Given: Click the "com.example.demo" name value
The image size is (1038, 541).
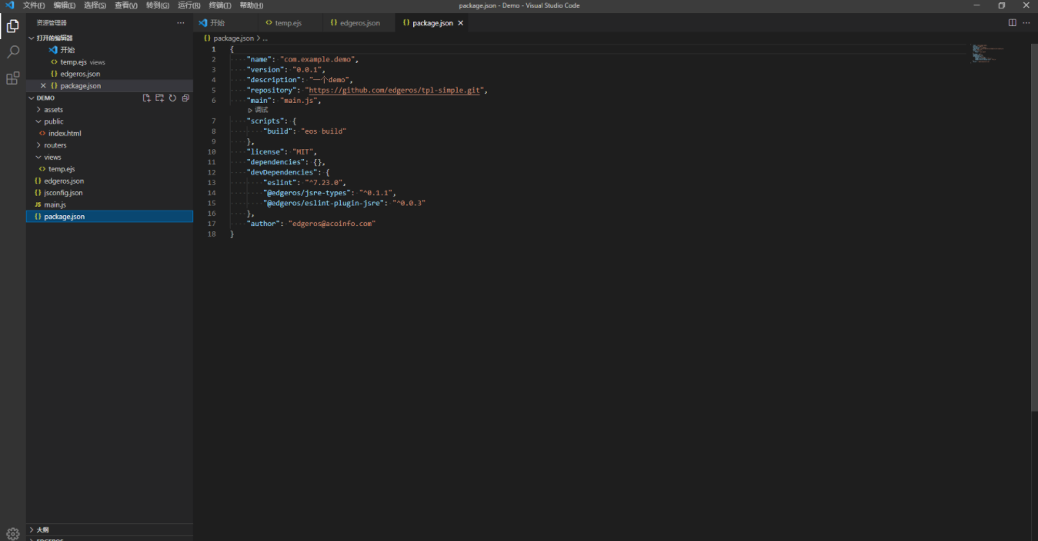Looking at the screenshot, I should [319, 59].
